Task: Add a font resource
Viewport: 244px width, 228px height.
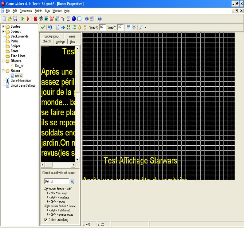Action: tap(63, 19)
